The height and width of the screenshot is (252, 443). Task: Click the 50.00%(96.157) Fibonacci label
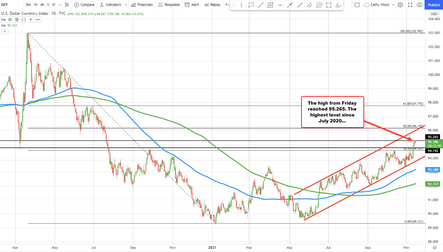[413, 126]
